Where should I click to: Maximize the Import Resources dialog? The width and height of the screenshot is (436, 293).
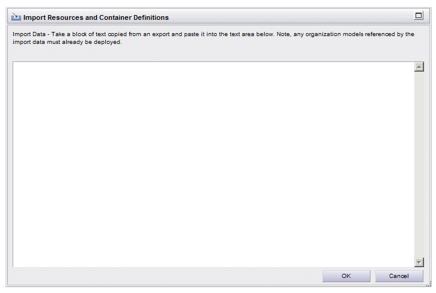[418, 16]
